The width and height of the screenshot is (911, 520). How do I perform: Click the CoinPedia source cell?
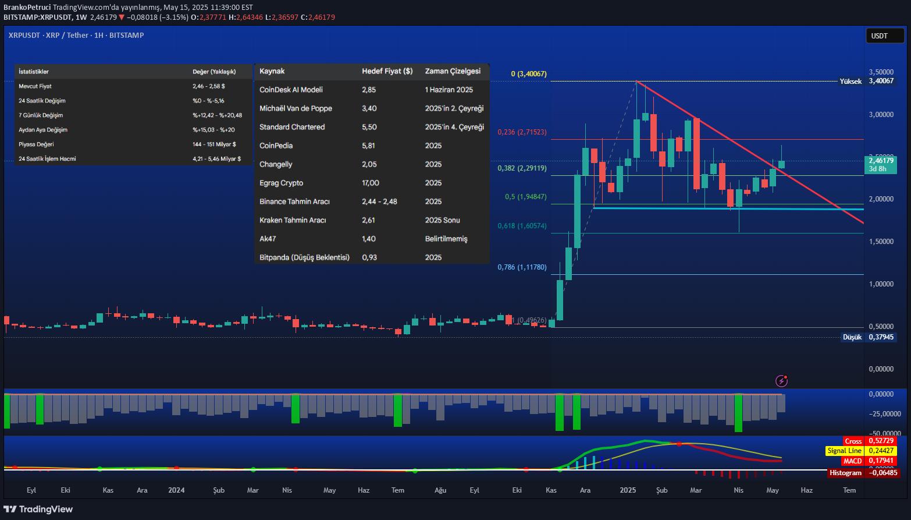(276, 146)
